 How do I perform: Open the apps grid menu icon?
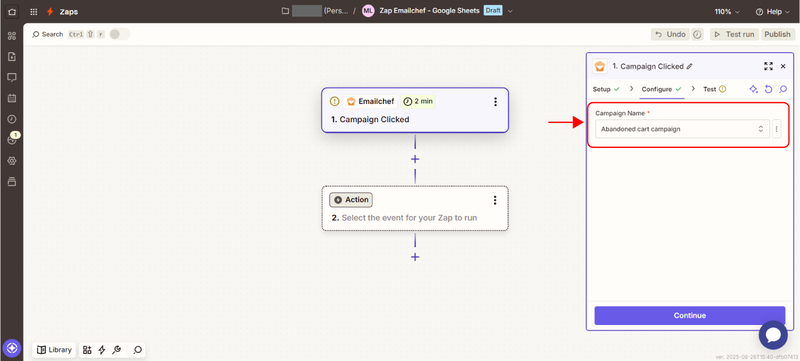(34, 11)
